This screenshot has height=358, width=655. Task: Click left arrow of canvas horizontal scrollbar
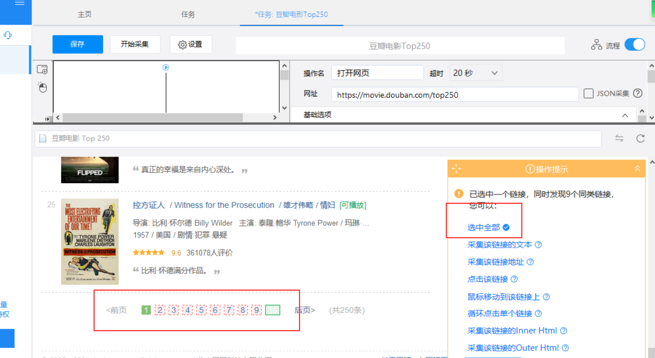tap(58, 117)
